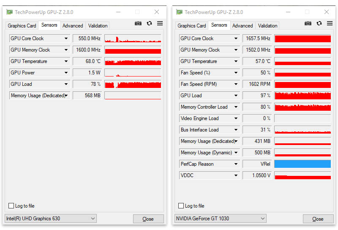The image size is (338, 230).
Task: Click the 31 % Bus Interface Load value
Action: [x=257, y=130]
